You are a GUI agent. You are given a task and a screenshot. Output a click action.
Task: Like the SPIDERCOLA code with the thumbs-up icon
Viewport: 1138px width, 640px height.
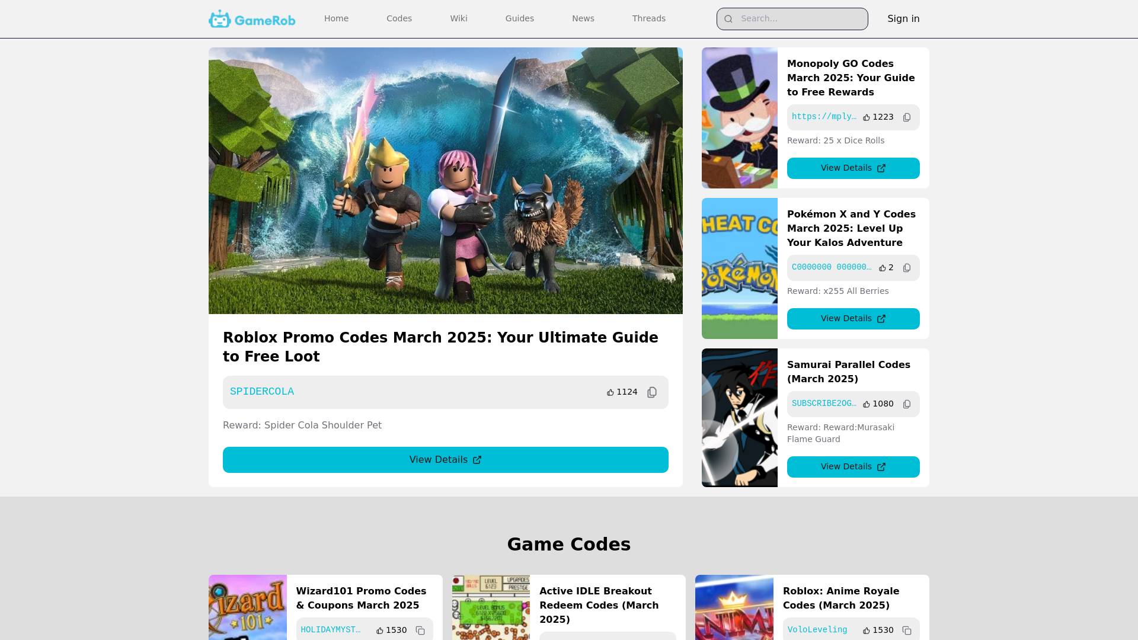click(610, 392)
